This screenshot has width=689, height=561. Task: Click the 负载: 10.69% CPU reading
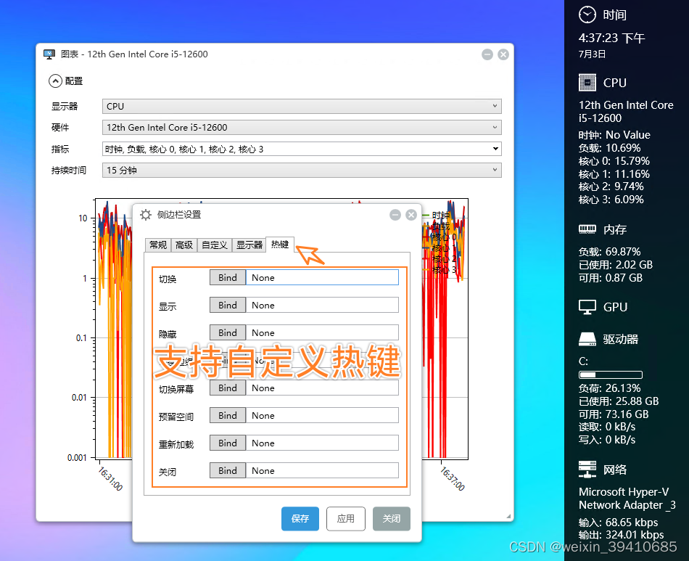(609, 148)
